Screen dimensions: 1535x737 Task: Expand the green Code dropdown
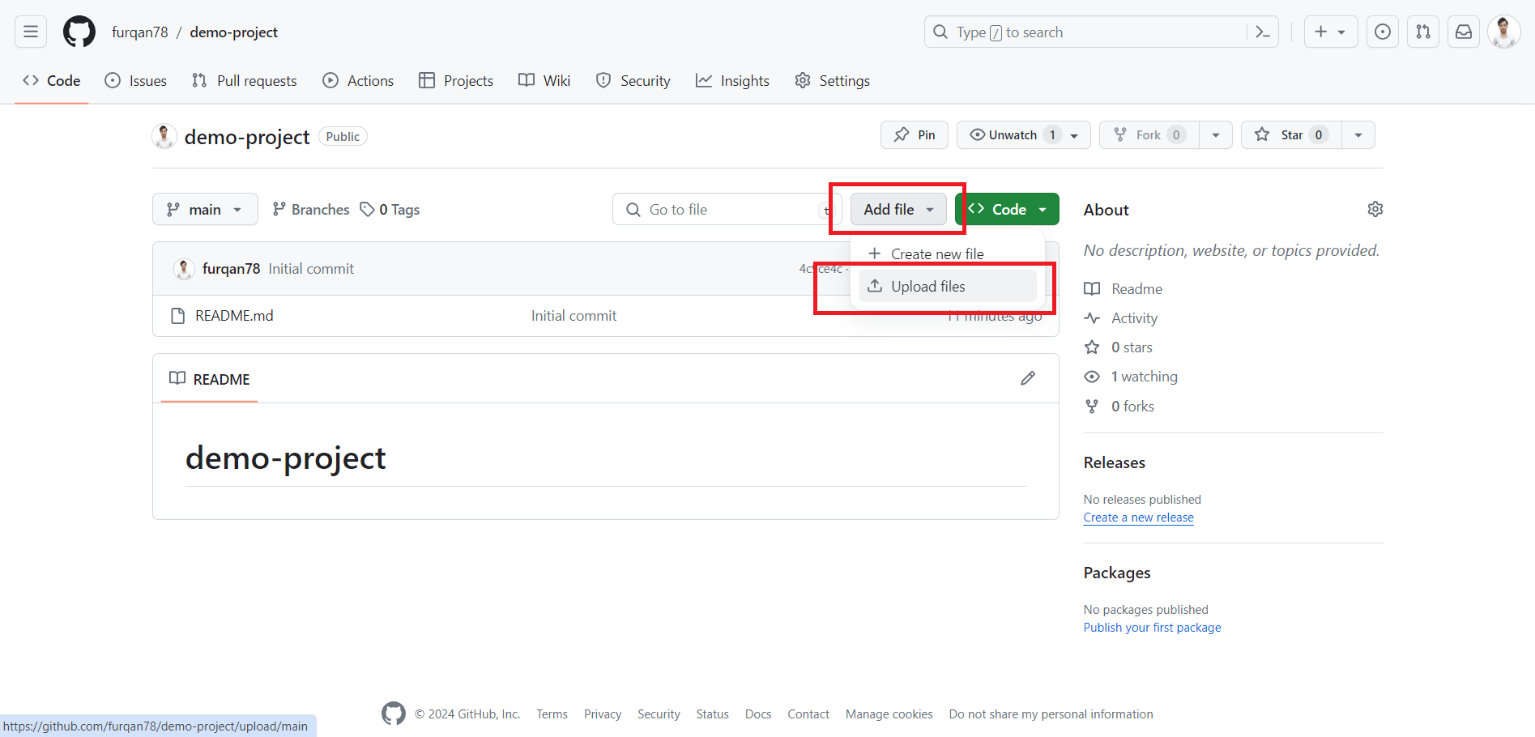tap(1007, 209)
